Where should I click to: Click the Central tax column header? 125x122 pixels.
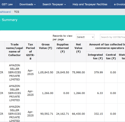tap(111, 57)
